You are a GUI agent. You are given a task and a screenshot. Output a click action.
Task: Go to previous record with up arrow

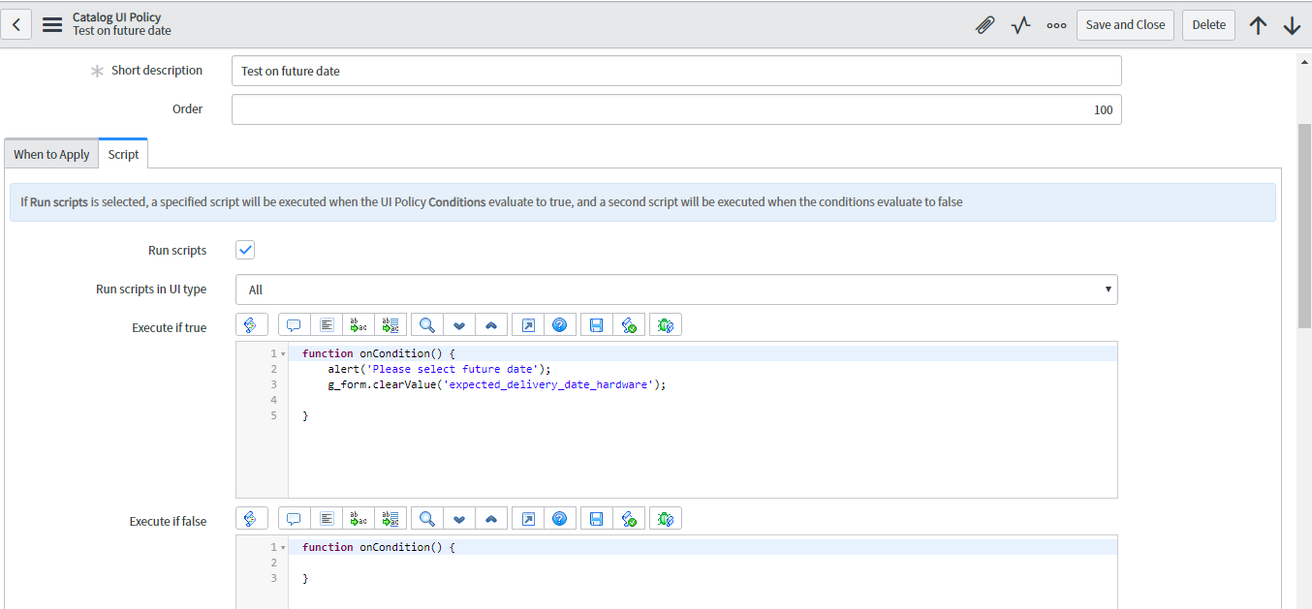click(1258, 25)
